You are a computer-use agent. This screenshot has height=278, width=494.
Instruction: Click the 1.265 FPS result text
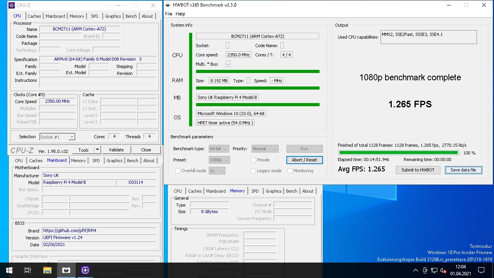point(410,104)
